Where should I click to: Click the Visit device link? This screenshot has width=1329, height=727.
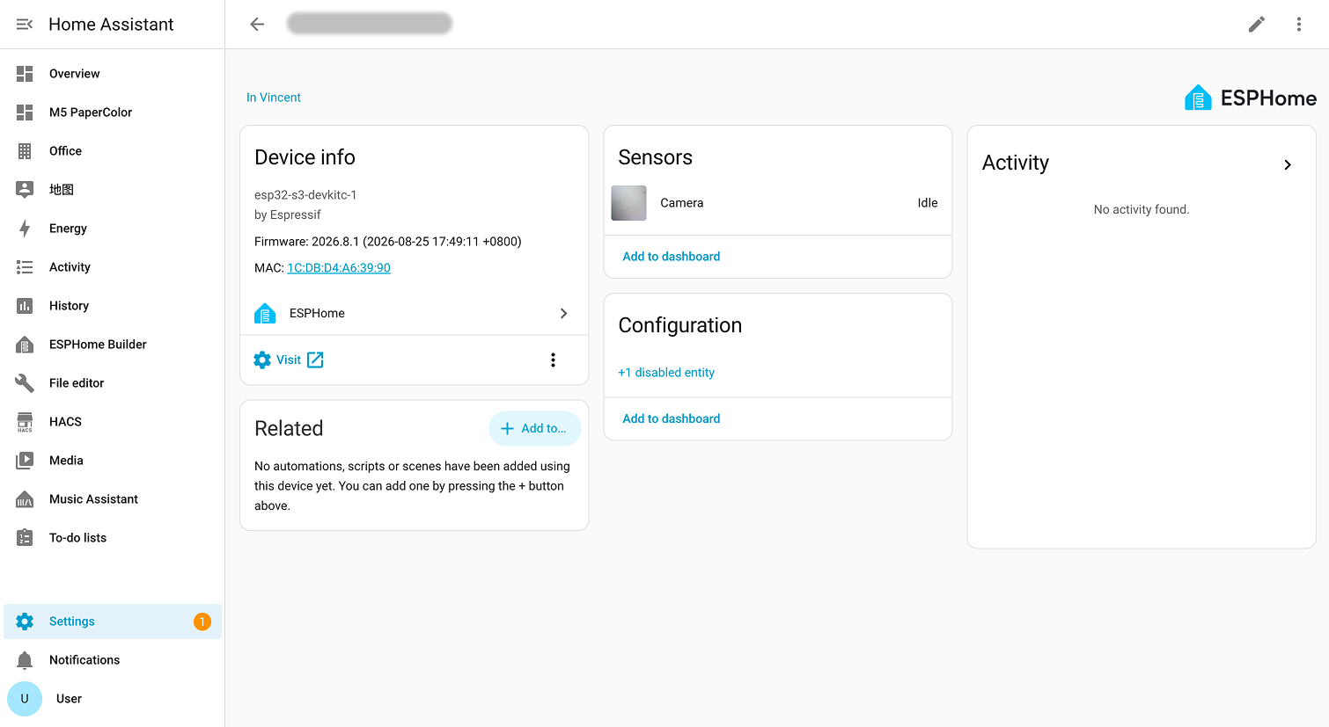[289, 360]
